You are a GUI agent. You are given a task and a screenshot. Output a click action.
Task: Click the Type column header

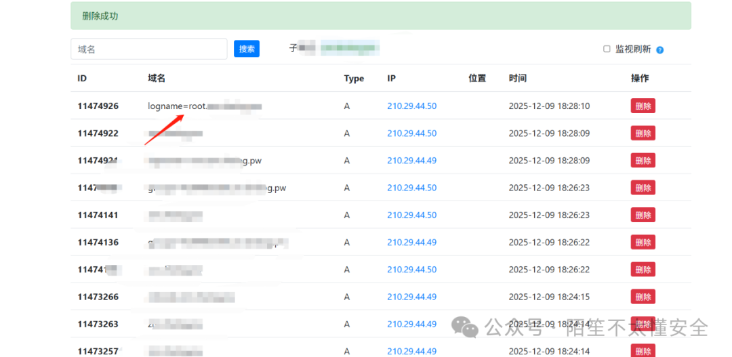pos(354,79)
